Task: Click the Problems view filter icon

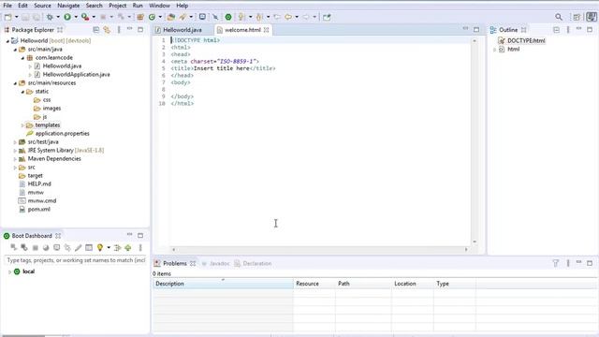Action: pos(555,263)
